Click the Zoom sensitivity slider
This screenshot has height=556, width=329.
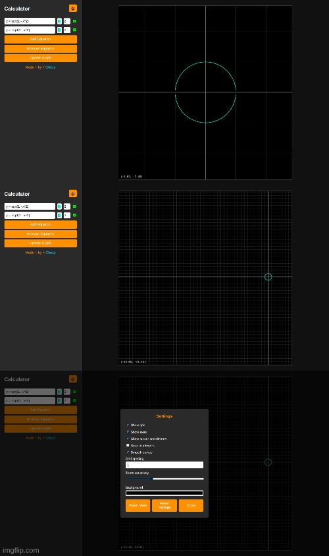pyautogui.click(x=164, y=479)
